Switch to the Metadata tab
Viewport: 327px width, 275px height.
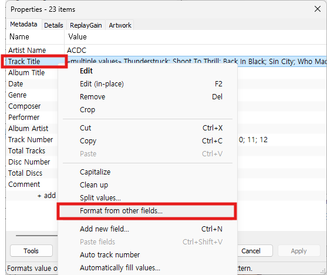23,25
